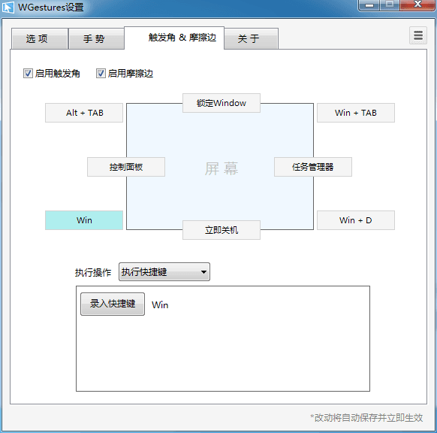Toggle the 启用触发角 checkbox

click(x=28, y=74)
